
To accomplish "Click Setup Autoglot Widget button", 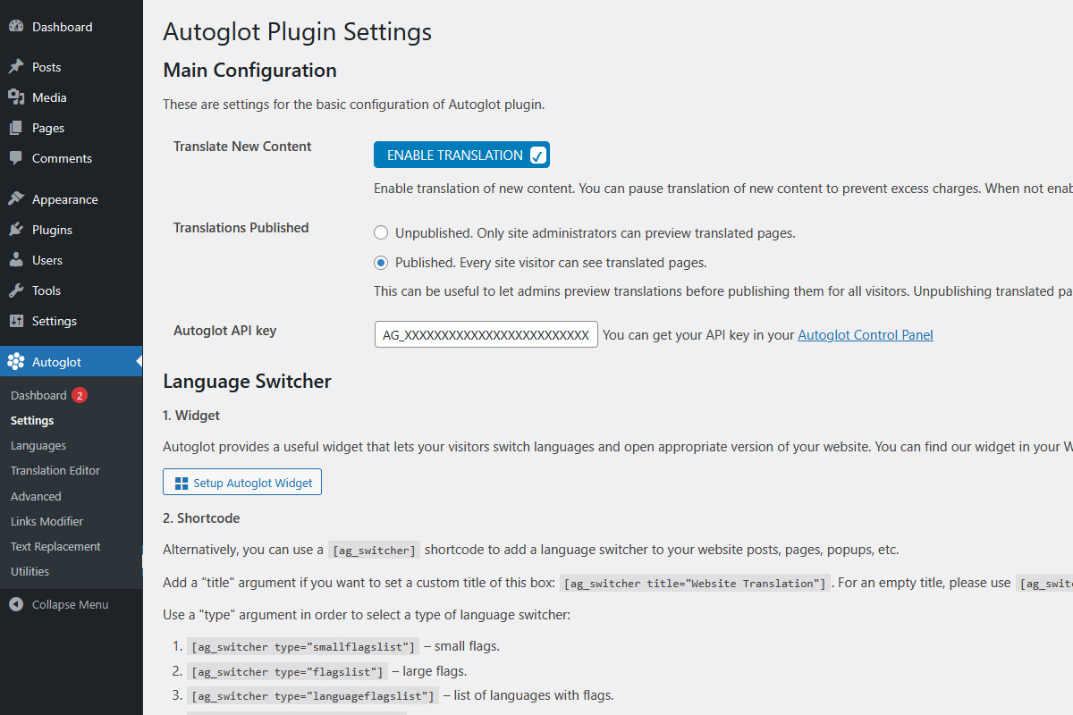I will pos(242,483).
